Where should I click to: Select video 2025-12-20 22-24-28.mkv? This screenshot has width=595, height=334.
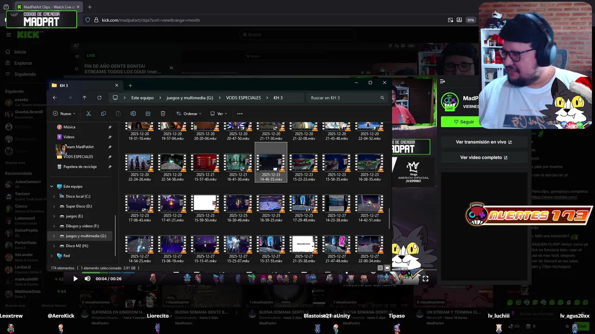pyautogui.click(x=139, y=167)
